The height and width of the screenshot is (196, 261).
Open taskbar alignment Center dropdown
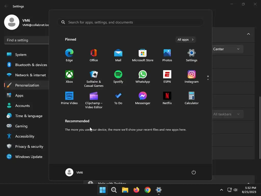coord(228,49)
